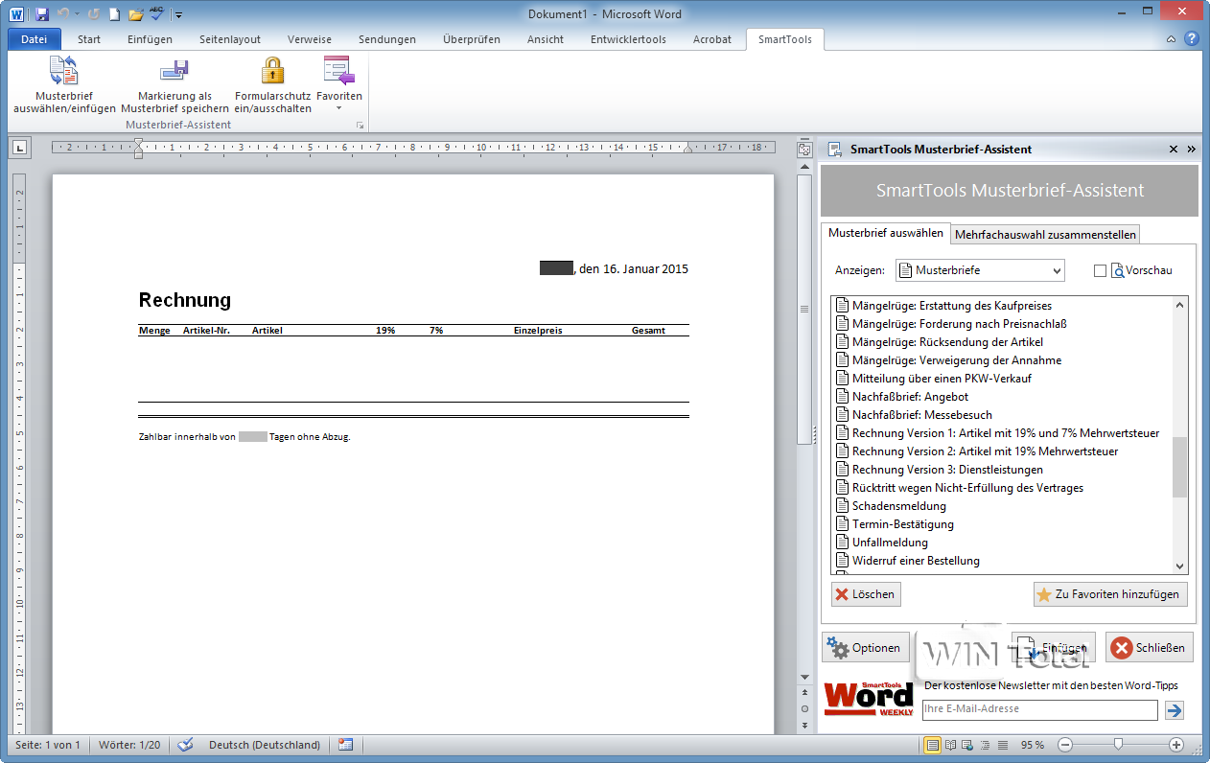Switch to Draft view icon
Screen dimensions: 1210x763
click(x=1003, y=745)
